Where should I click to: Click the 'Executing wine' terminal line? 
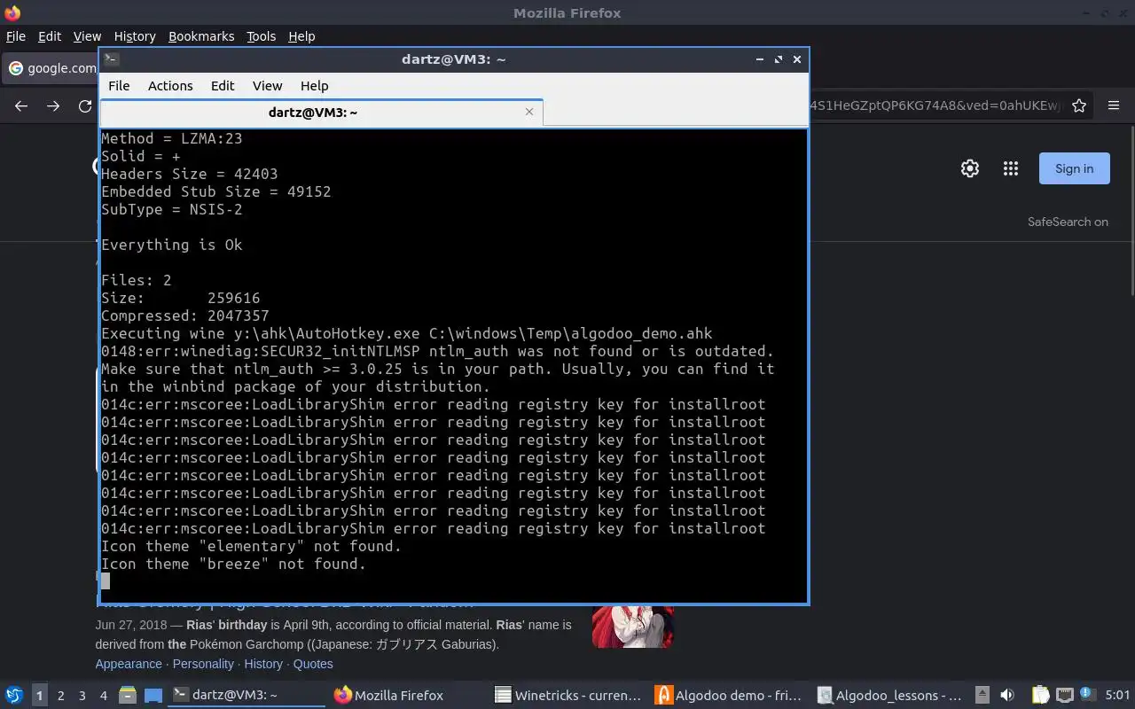coord(406,333)
